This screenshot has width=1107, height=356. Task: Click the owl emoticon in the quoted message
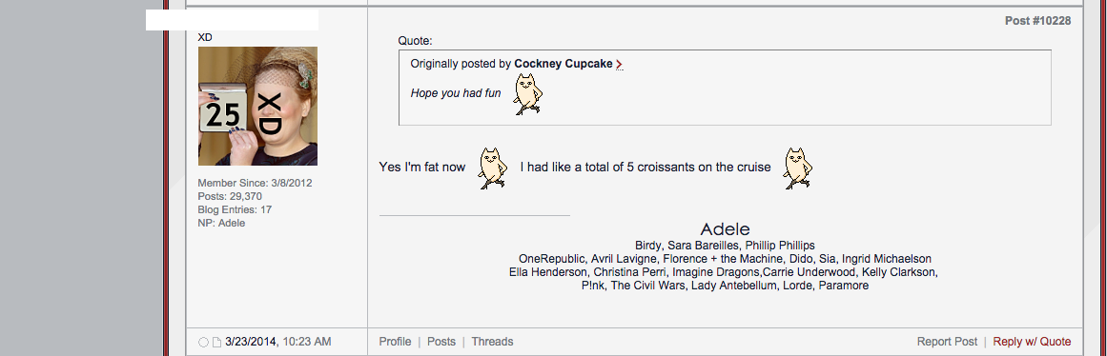coord(527,95)
